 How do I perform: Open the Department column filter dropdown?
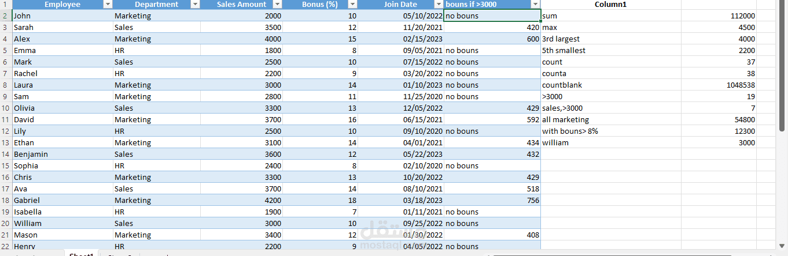pos(195,4)
